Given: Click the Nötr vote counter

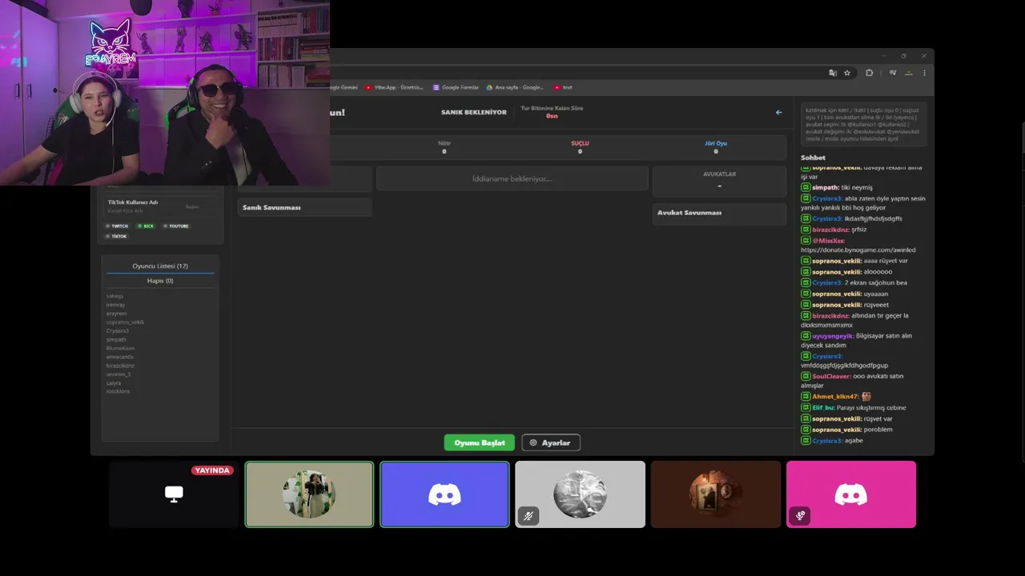Looking at the screenshot, I should point(444,147).
